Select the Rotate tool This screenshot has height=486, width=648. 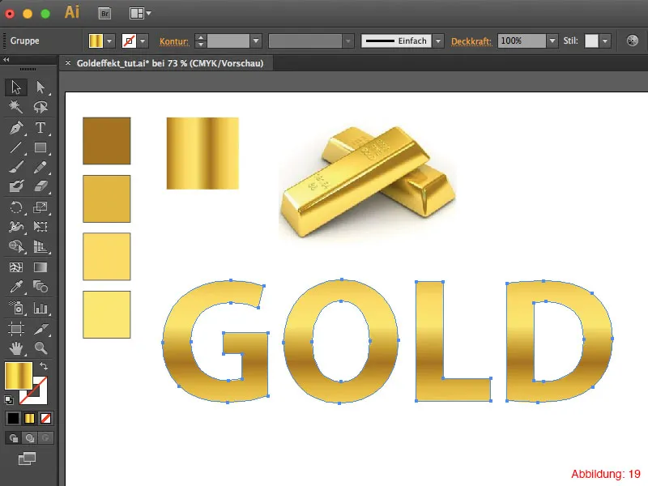click(x=16, y=207)
